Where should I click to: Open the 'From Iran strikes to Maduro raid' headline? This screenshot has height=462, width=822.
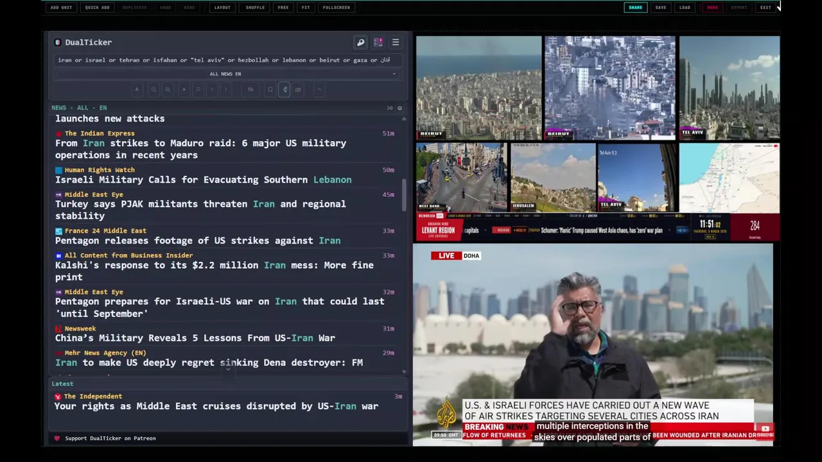(200, 149)
